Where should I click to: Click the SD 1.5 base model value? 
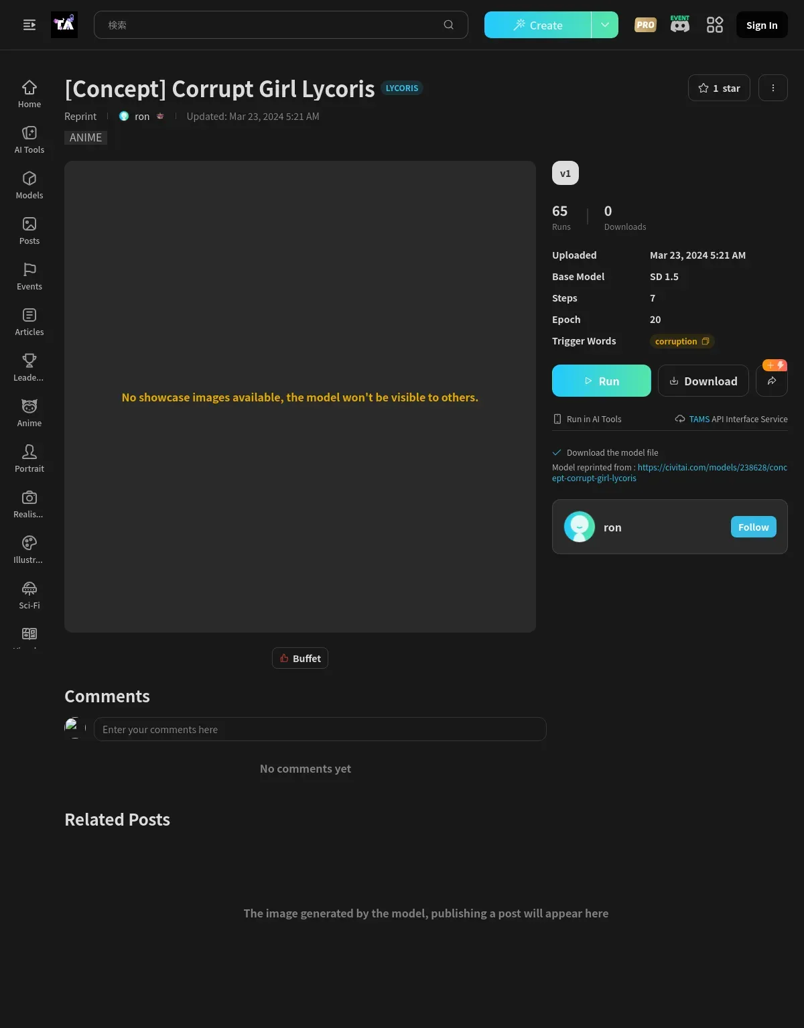point(664,277)
